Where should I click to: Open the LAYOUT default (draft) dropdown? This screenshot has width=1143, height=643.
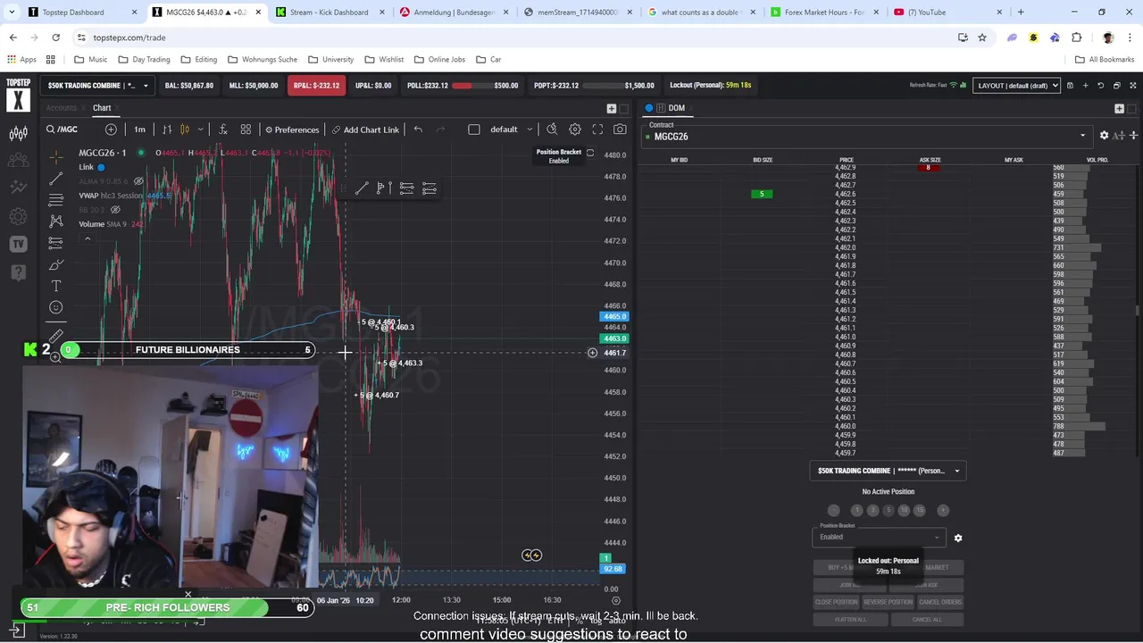tap(1016, 86)
